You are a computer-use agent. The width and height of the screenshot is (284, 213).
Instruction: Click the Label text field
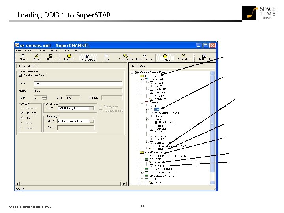click(78, 83)
